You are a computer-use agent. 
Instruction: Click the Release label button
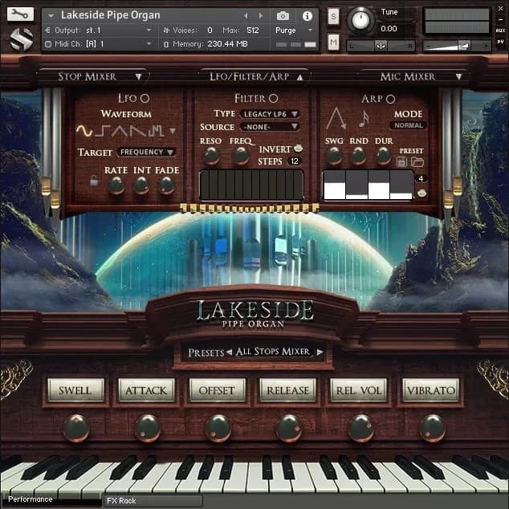pos(287,390)
